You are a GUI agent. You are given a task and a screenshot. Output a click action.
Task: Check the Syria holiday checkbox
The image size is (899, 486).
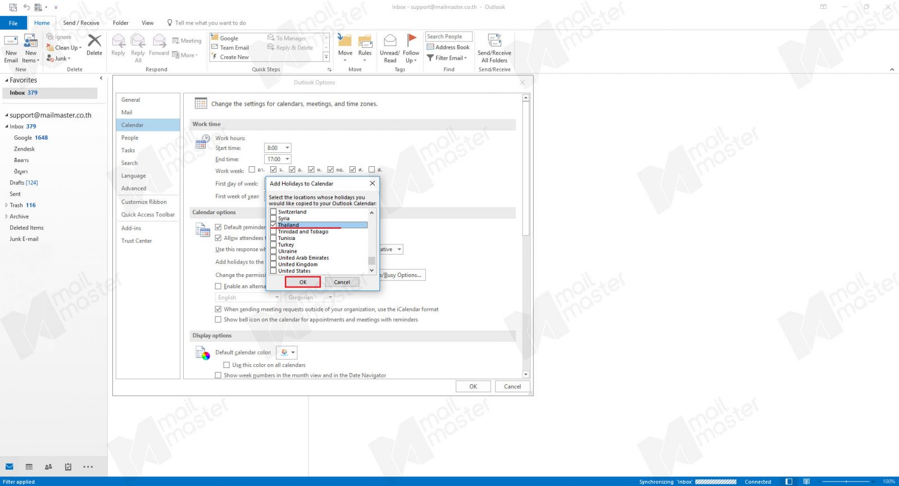[x=274, y=219]
